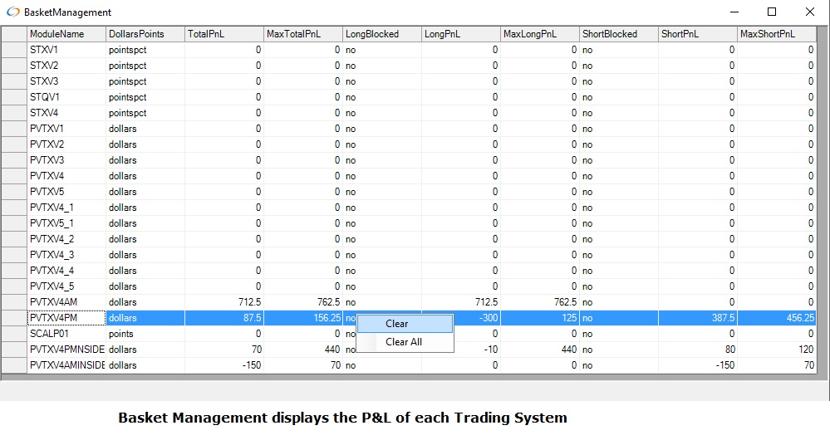Image resolution: width=830 pixels, height=445 pixels.
Task: Select the PVTXV4AMINSIDE module row cell
Action: pyautogui.click(x=66, y=365)
